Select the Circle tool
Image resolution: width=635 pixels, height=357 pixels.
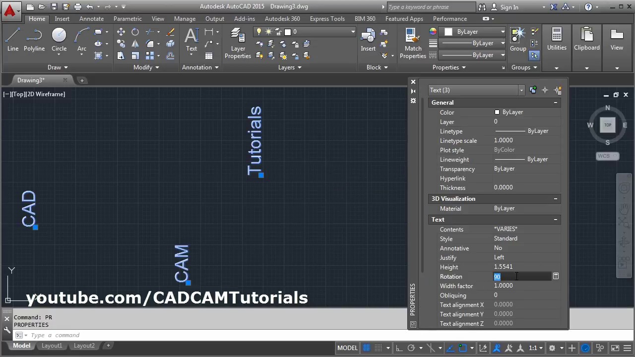(x=59, y=40)
